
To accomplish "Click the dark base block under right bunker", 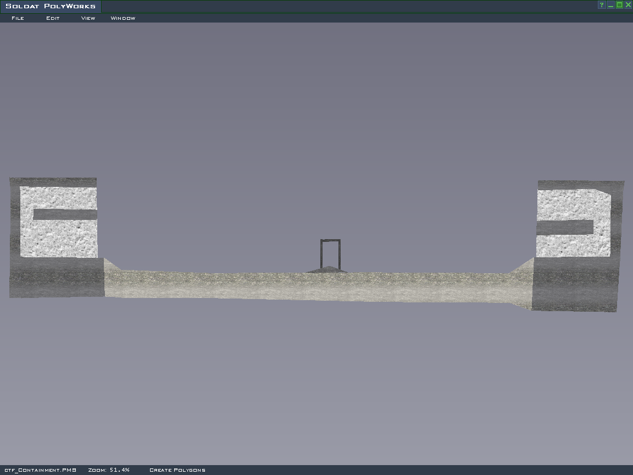I will click(x=574, y=283).
